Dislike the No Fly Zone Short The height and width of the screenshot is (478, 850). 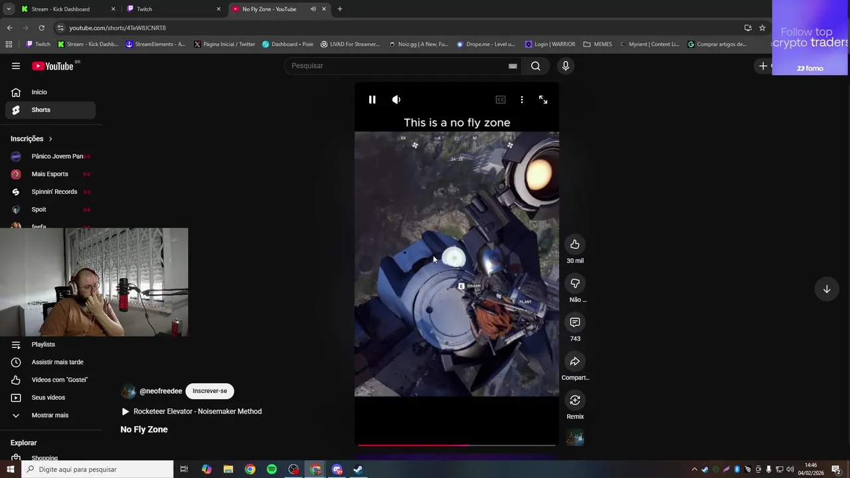click(x=575, y=283)
